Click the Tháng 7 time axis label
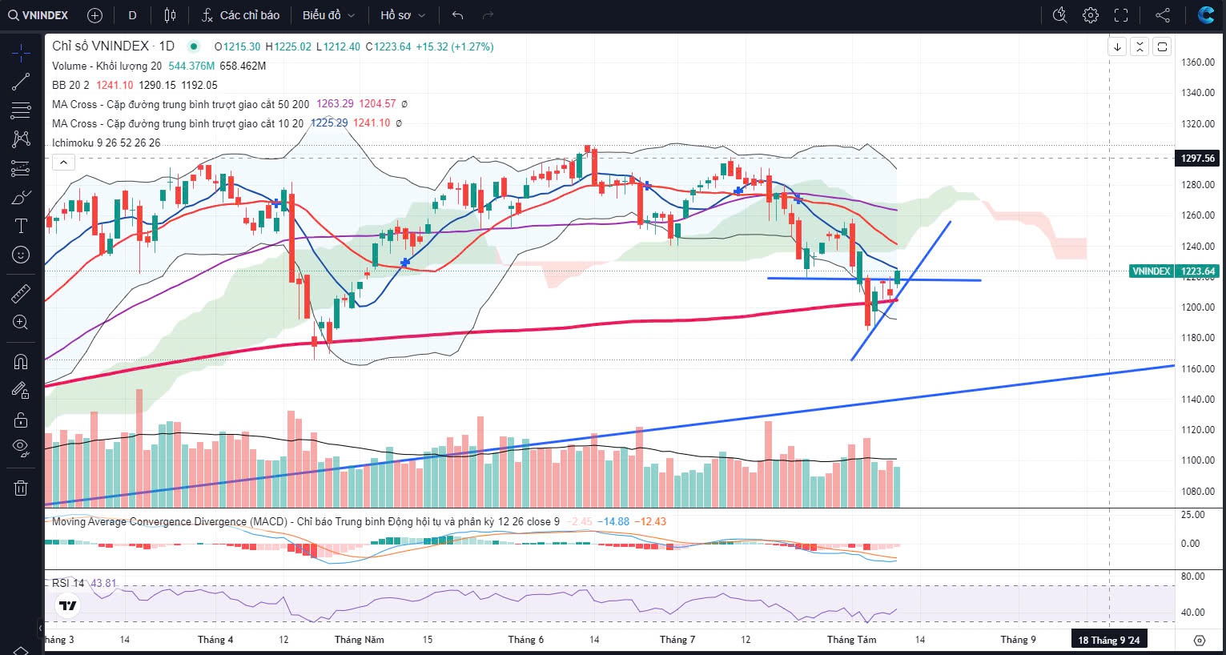Screen dimensions: 1226x655 tap(677, 639)
